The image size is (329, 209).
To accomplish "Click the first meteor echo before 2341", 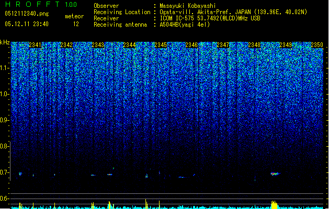I will pos(20,173).
